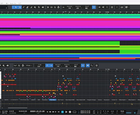Open the square panel icon after help
140x115 pixels.
point(122,7)
